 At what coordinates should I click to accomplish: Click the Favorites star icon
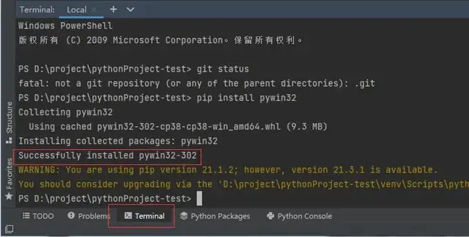[9, 196]
